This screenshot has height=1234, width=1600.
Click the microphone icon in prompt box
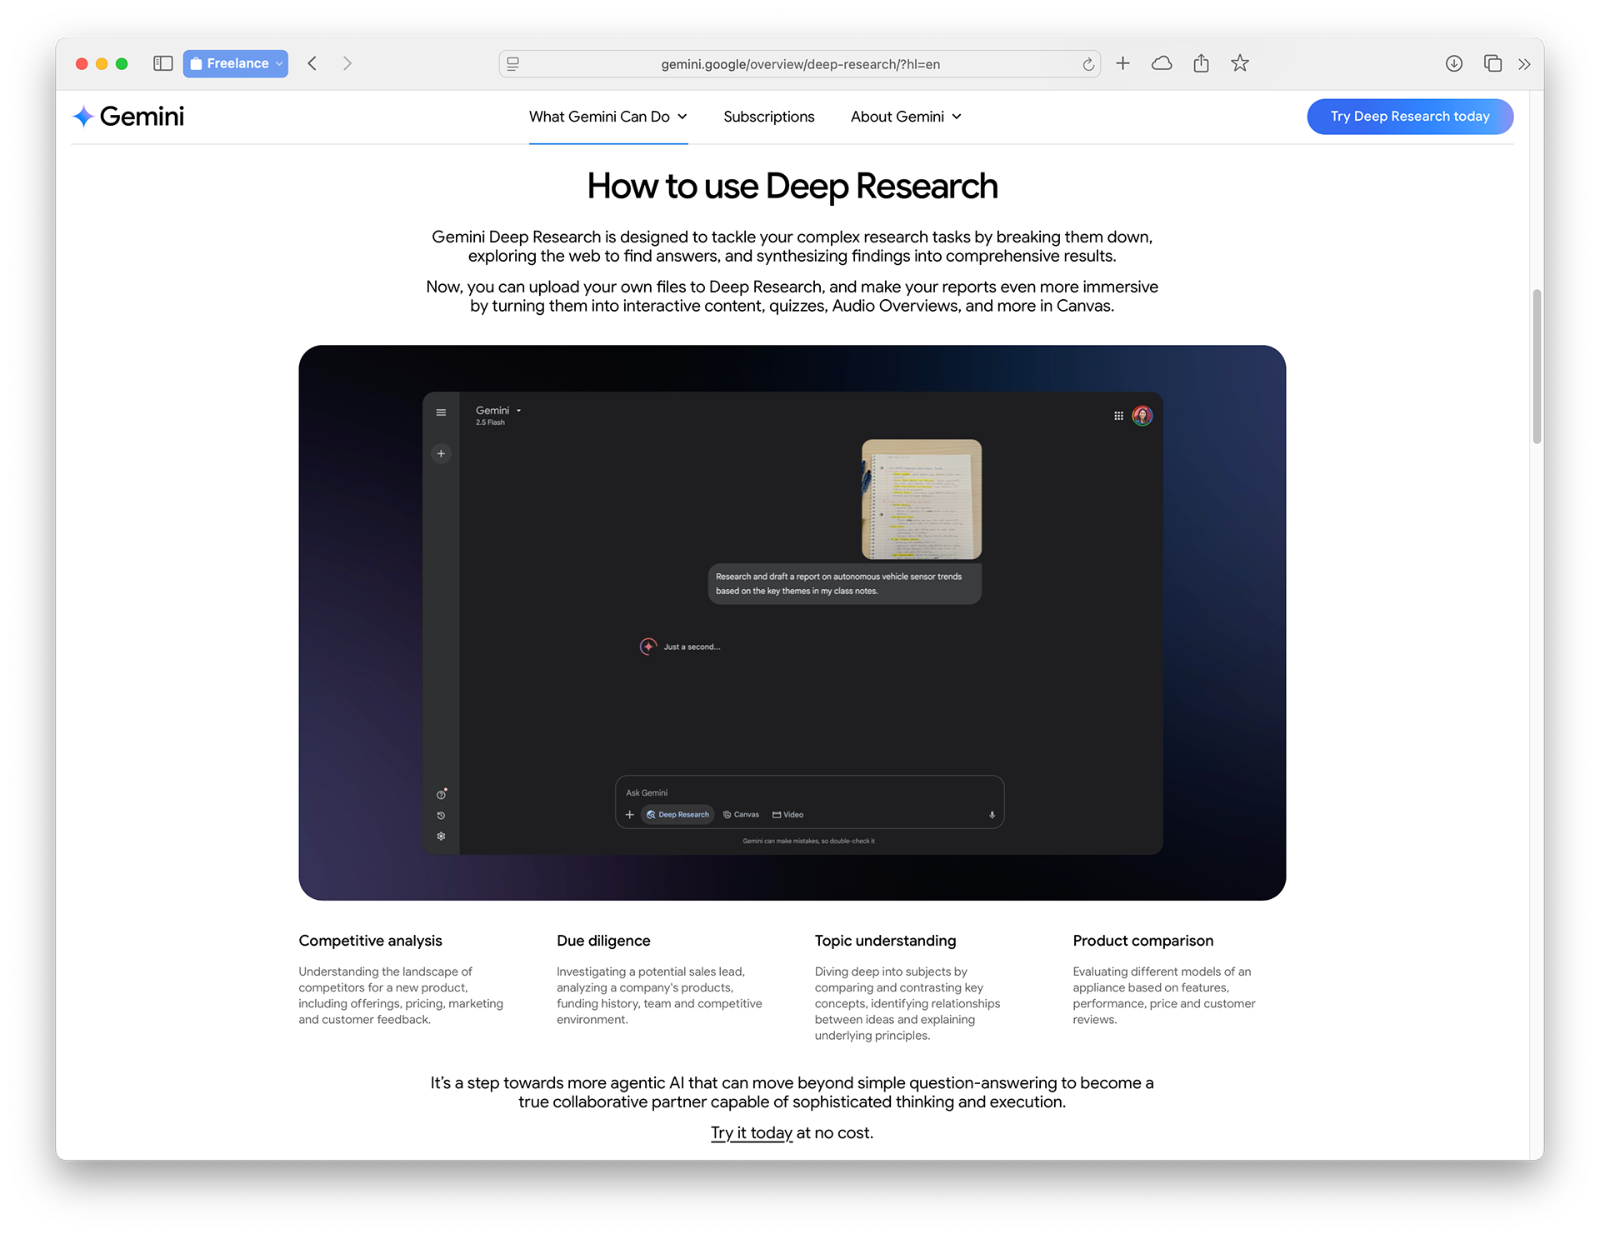point(992,815)
